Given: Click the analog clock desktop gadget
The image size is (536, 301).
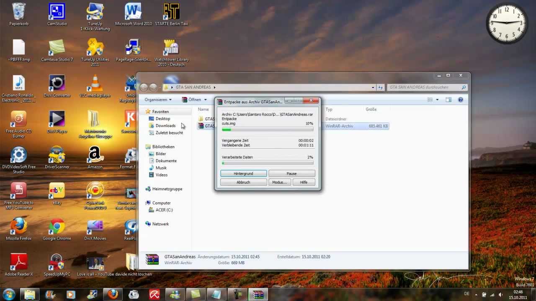Looking at the screenshot, I should (x=507, y=23).
